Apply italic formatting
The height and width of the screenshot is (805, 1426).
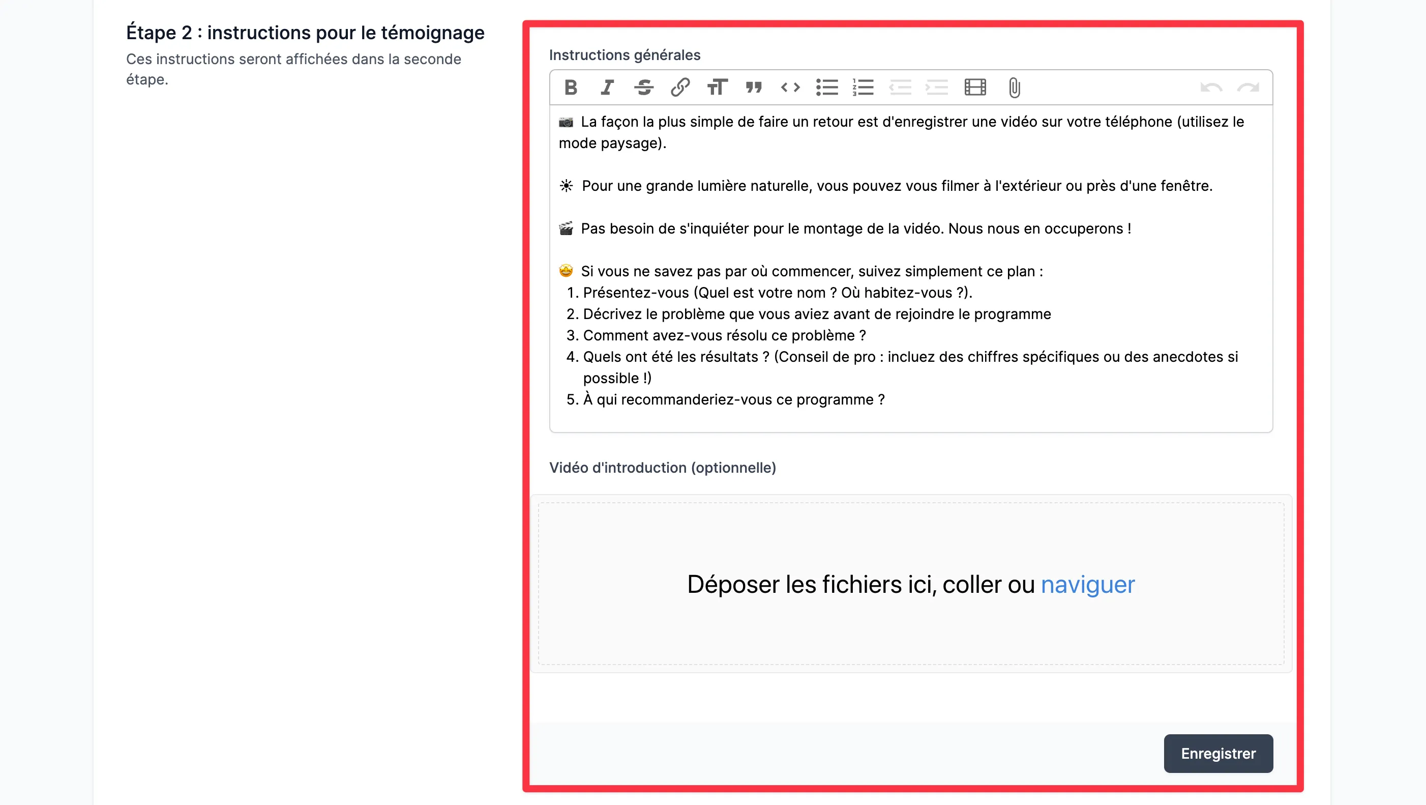point(607,88)
